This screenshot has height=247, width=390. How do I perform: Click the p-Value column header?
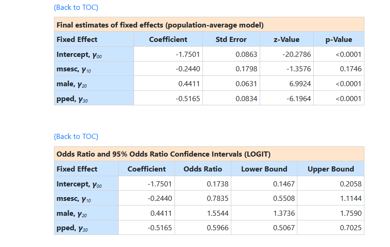click(x=338, y=40)
